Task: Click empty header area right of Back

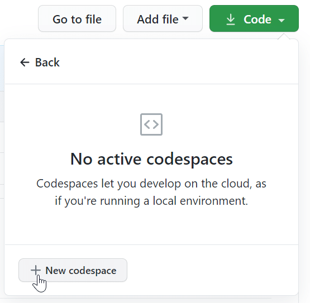Action: click(178, 62)
